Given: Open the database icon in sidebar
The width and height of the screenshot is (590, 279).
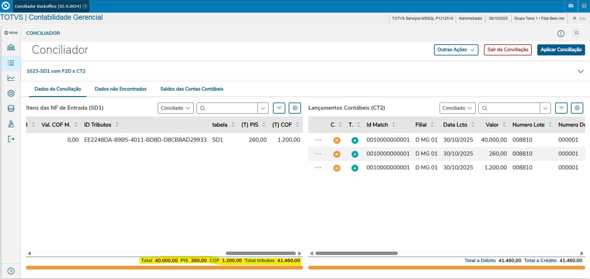Looking at the screenshot, I should pos(11,108).
